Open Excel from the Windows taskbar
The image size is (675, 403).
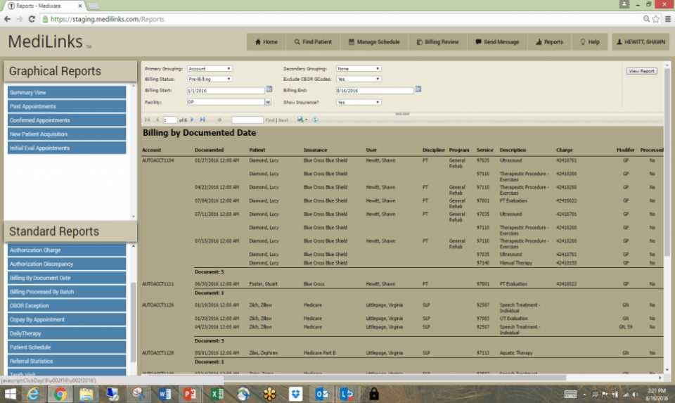pos(217,394)
